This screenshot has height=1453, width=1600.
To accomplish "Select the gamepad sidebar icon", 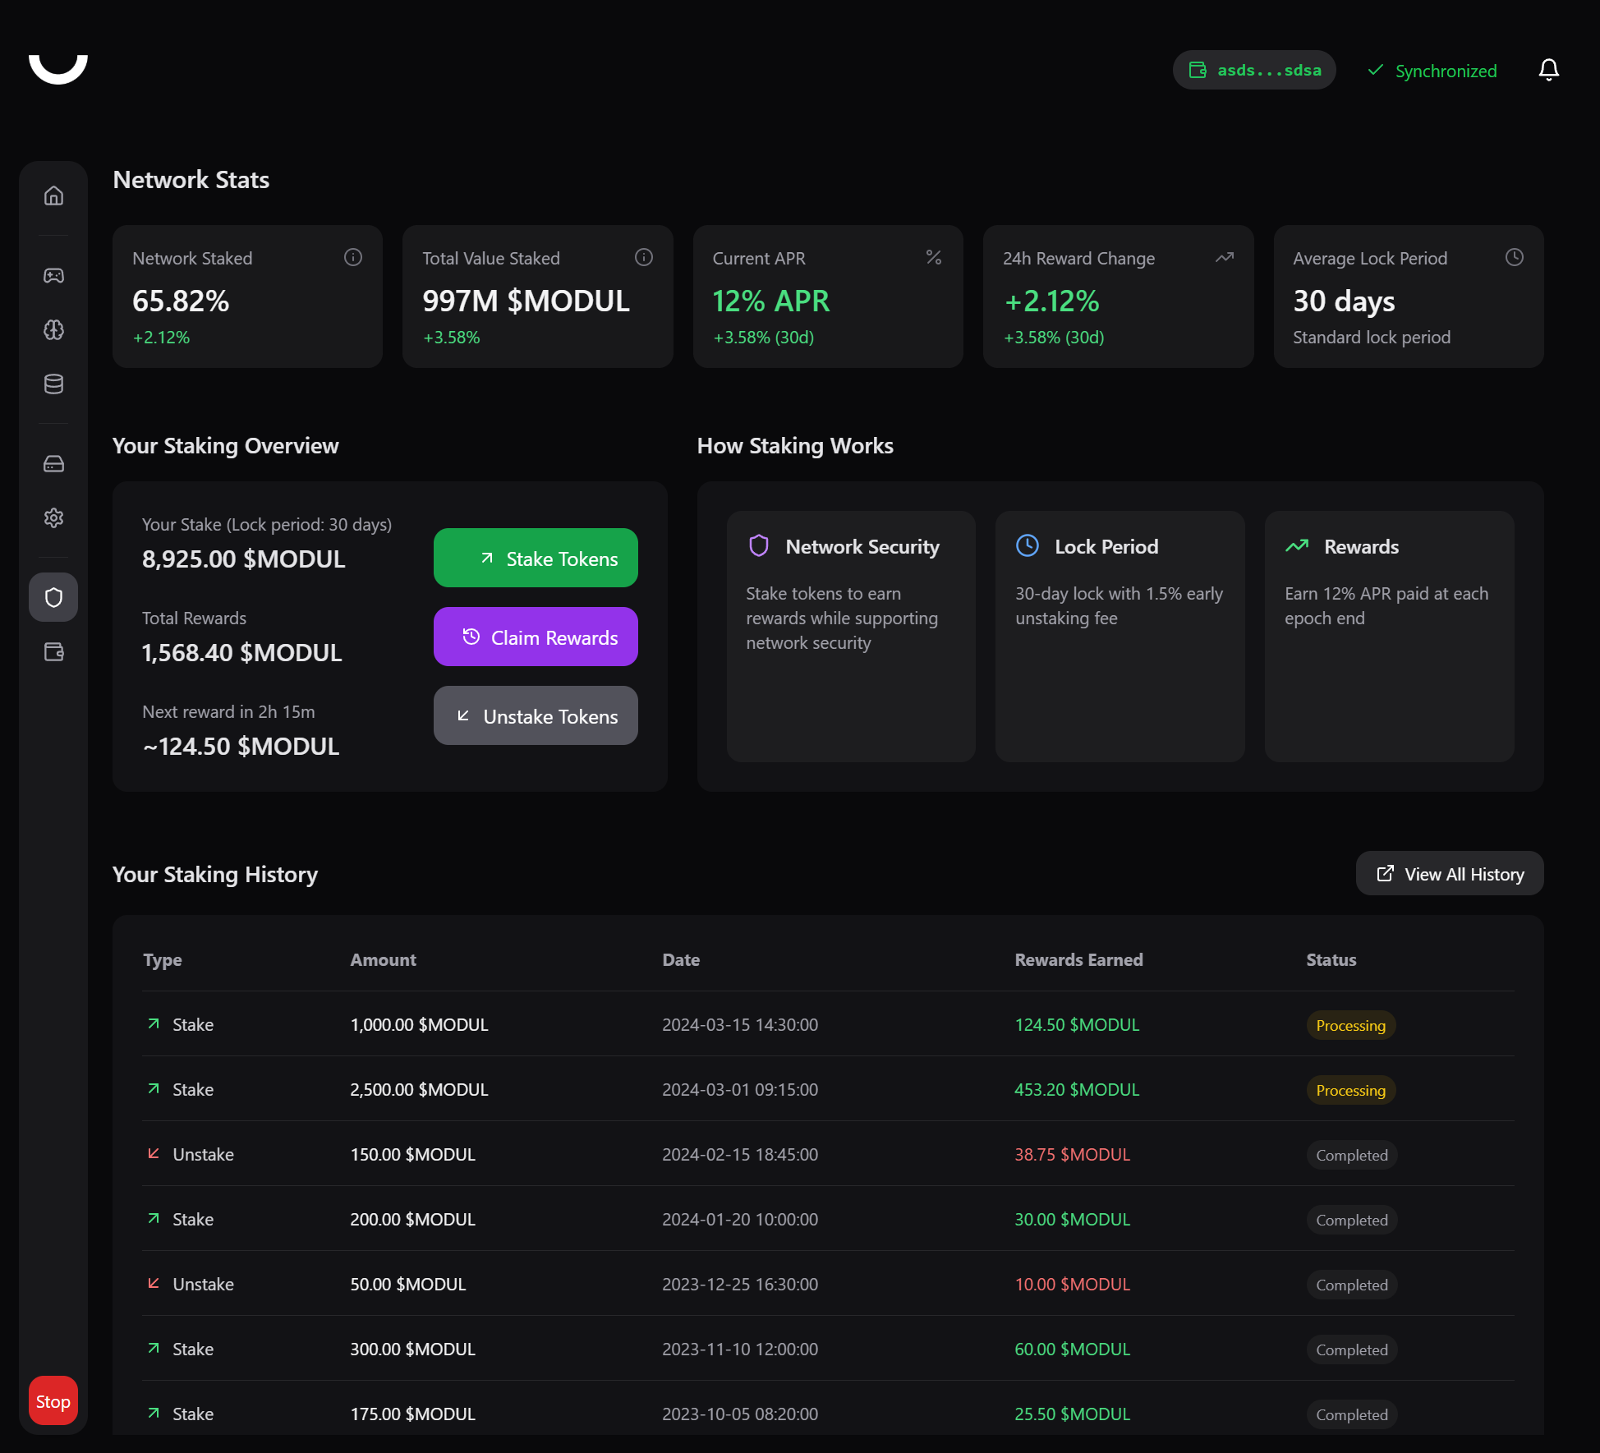I will tap(53, 275).
